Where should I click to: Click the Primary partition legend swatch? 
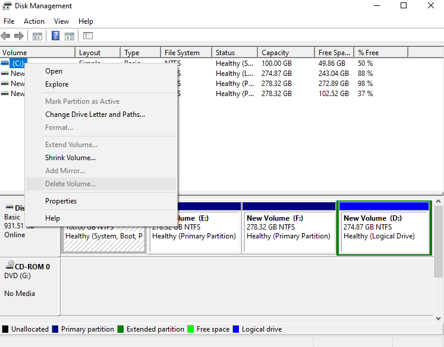(55, 329)
